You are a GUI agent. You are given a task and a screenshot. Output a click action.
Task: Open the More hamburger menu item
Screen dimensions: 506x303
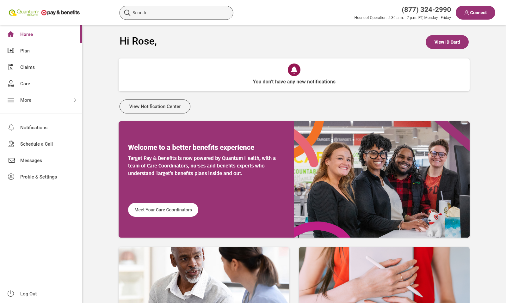(x=41, y=100)
